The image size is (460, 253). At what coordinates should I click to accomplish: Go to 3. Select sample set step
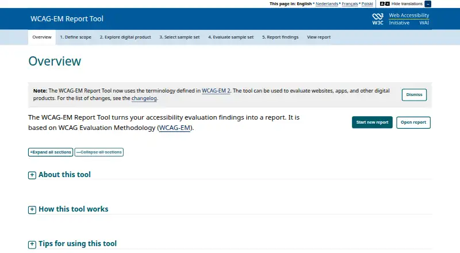point(179,37)
